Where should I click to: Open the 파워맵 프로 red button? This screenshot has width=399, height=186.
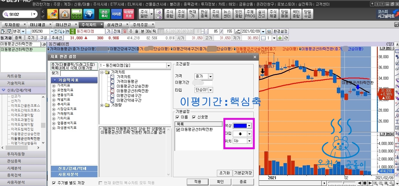[x=128, y=14]
